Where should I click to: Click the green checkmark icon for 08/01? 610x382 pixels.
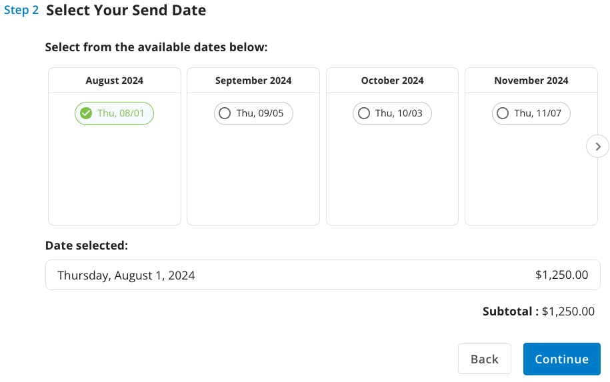pos(86,113)
